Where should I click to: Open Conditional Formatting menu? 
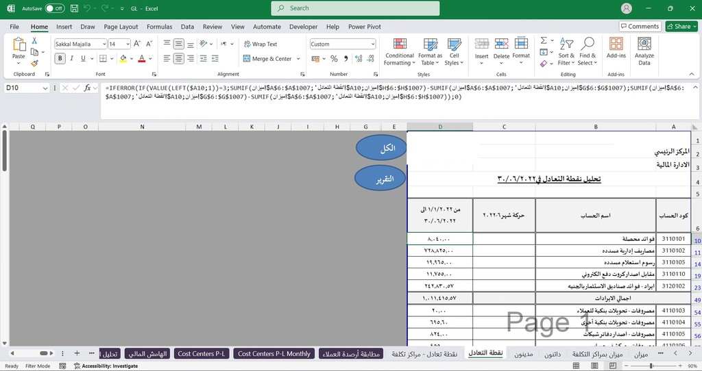tap(400, 52)
